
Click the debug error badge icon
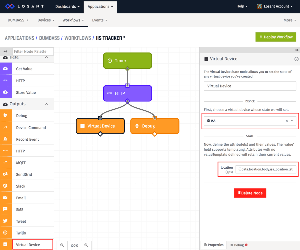246,245
